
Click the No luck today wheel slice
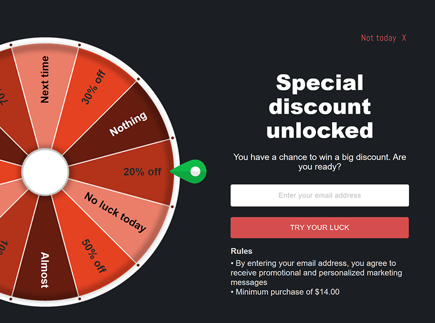click(115, 212)
